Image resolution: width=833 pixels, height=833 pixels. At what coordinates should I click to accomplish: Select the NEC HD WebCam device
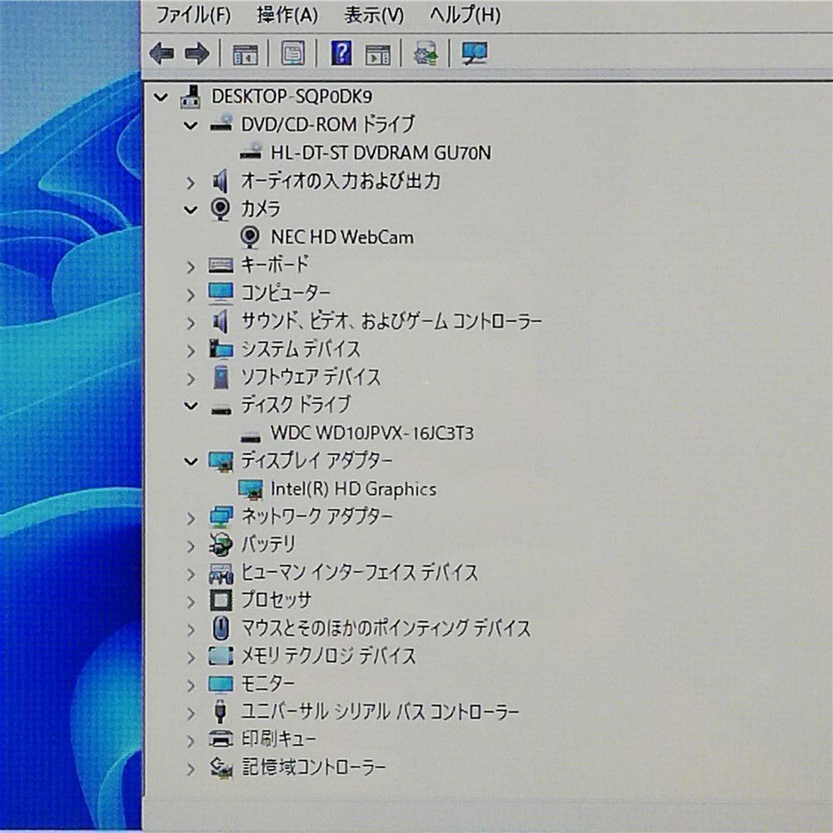(342, 237)
